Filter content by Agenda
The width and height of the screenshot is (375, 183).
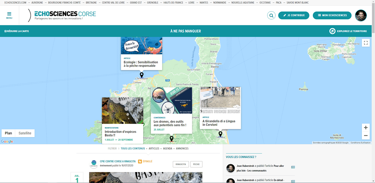tap(167, 149)
